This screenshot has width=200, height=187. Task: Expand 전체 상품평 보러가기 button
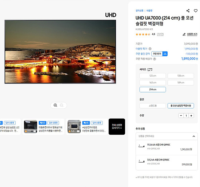pos(117,126)
